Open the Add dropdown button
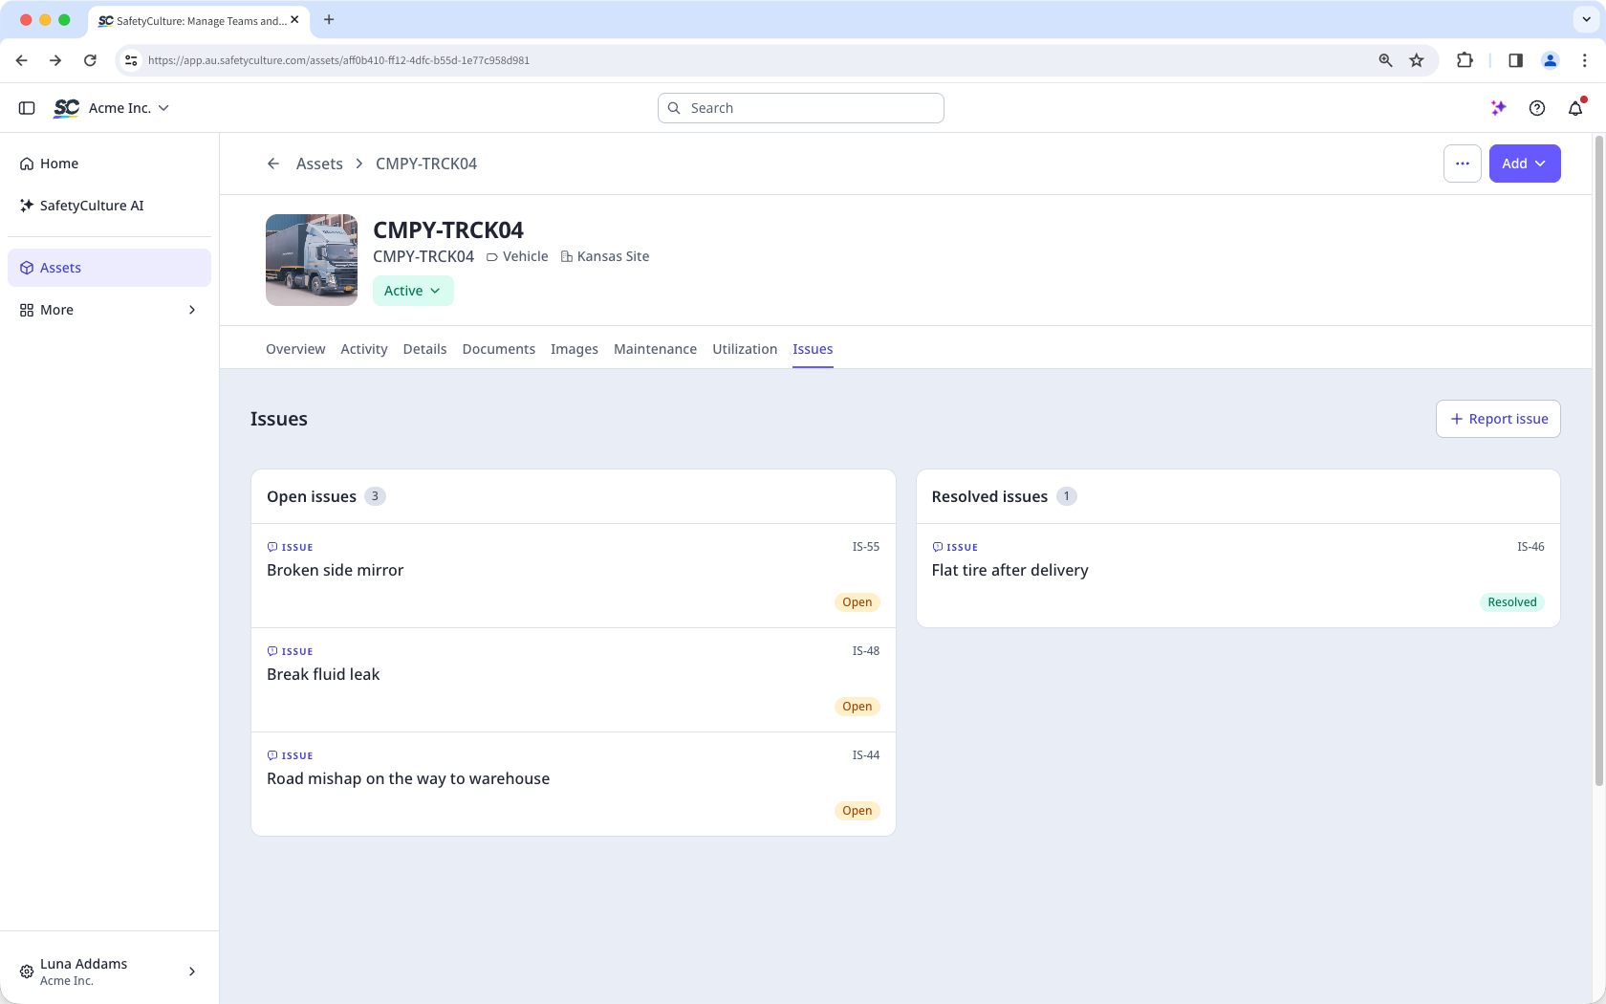Image resolution: width=1606 pixels, height=1004 pixels. click(x=1525, y=164)
